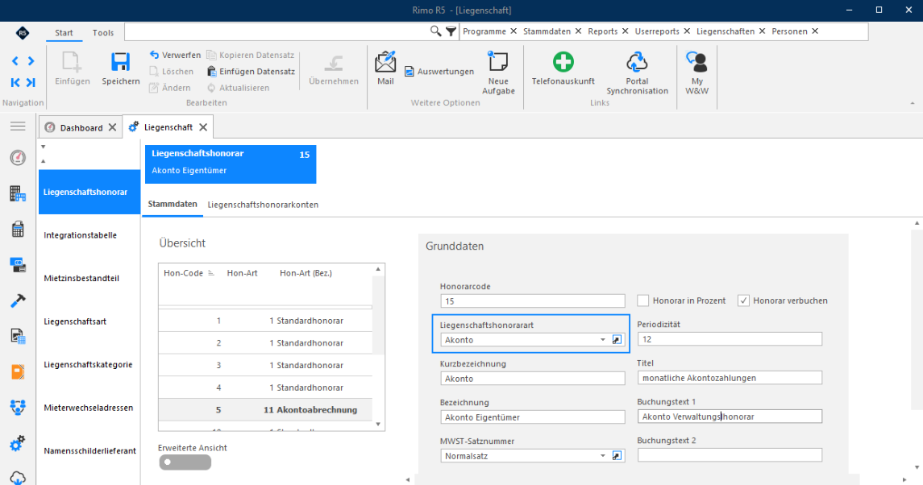This screenshot has width=923, height=485.
Task: Select the Akontoabrechnung row in table
Action: (265, 409)
